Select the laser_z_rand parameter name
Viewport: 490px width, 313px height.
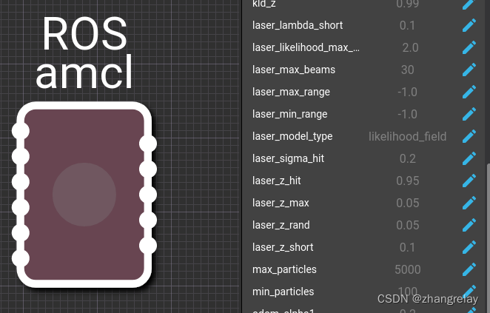click(x=281, y=225)
